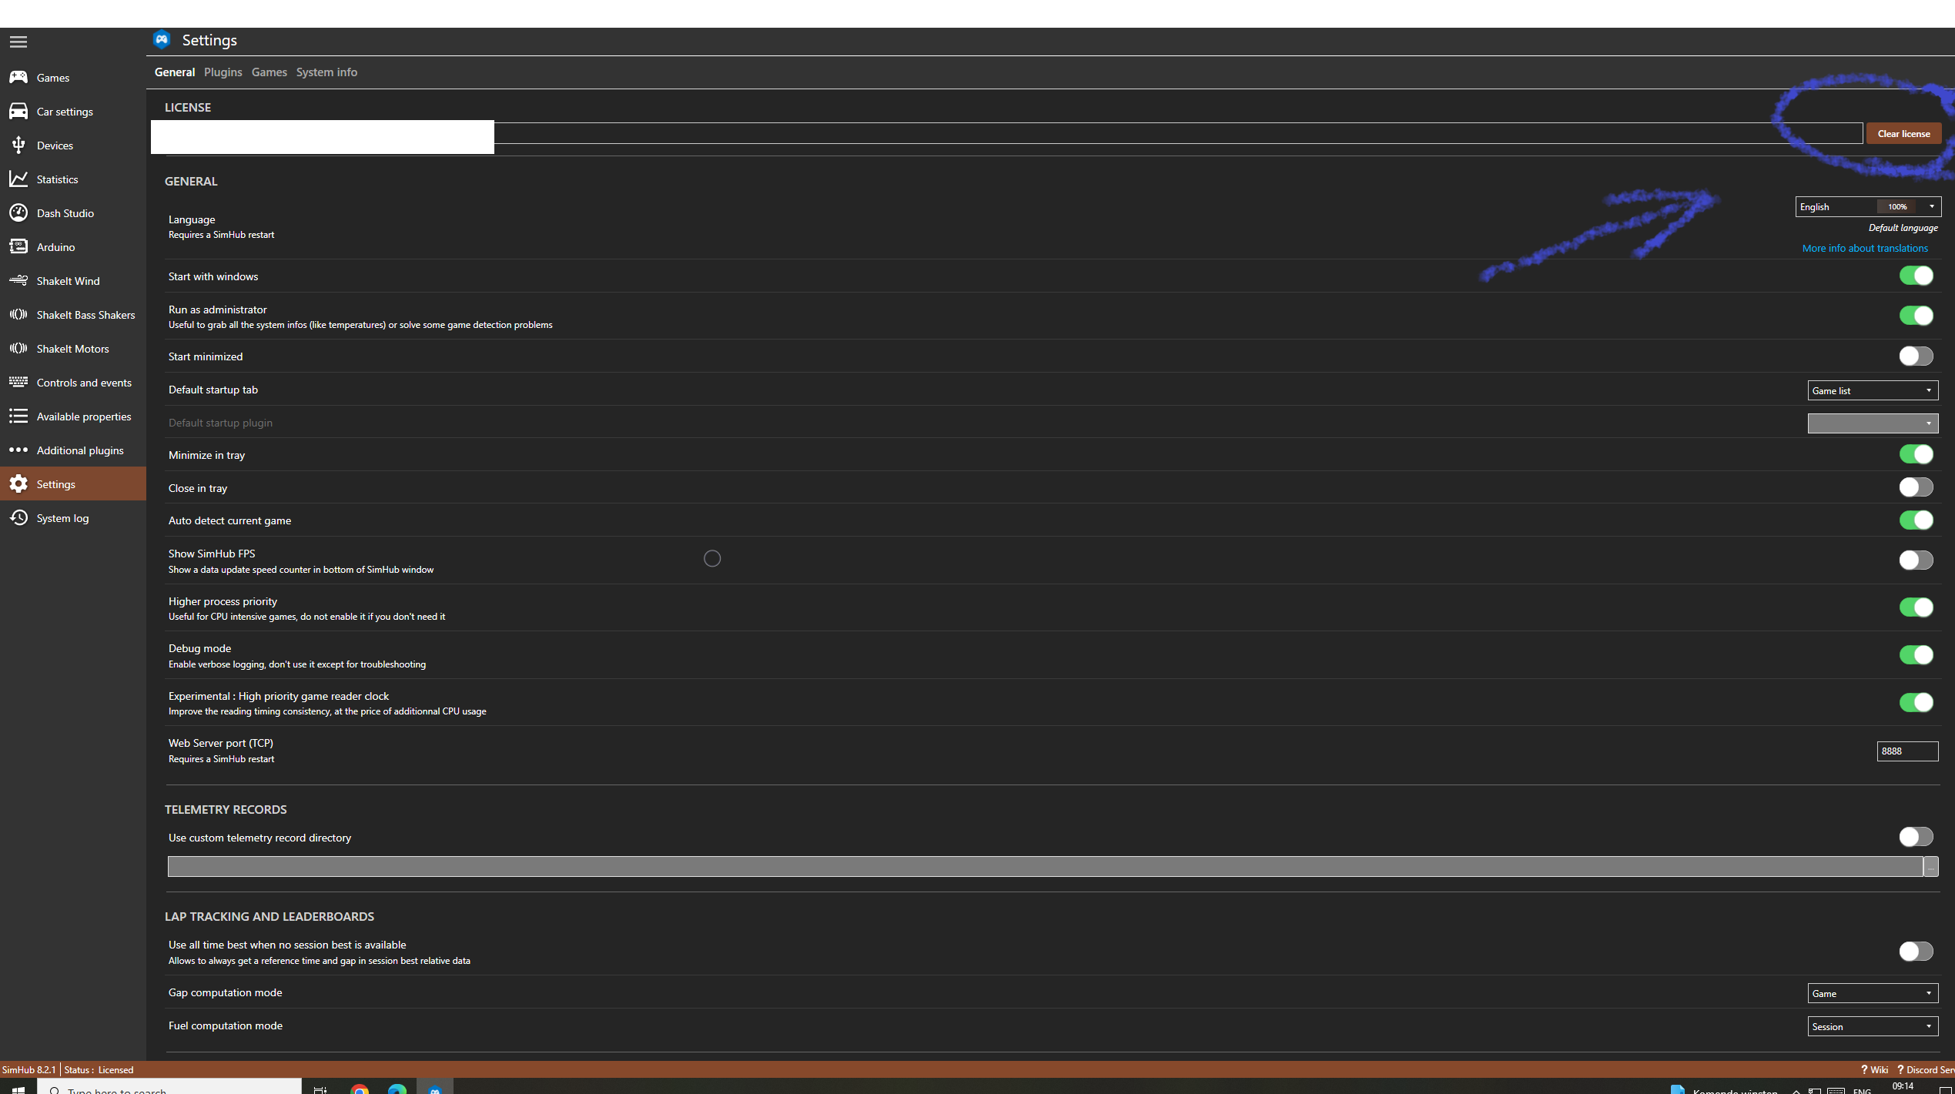
Task: Disable the Debug mode toggle
Action: click(1915, 655)
